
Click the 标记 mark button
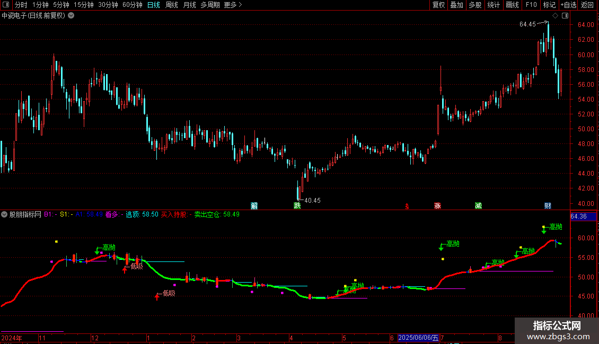tap(549, 5)
